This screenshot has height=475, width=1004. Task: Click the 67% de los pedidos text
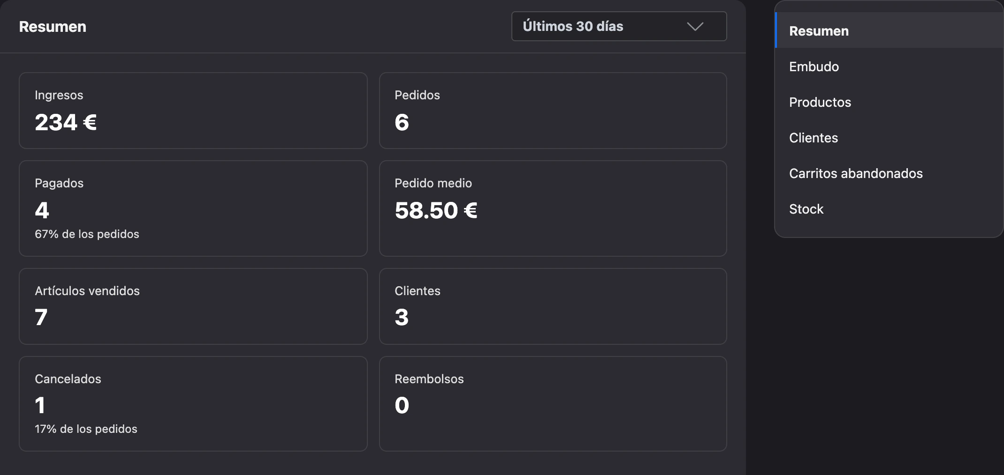click(87, 234)
